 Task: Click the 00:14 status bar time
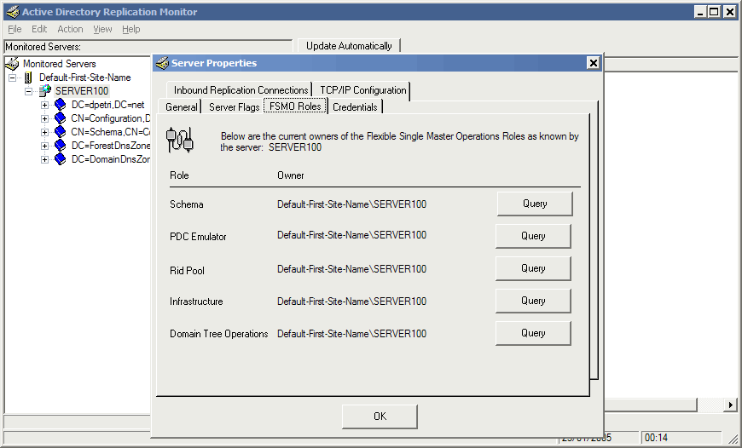coord(657,438)
